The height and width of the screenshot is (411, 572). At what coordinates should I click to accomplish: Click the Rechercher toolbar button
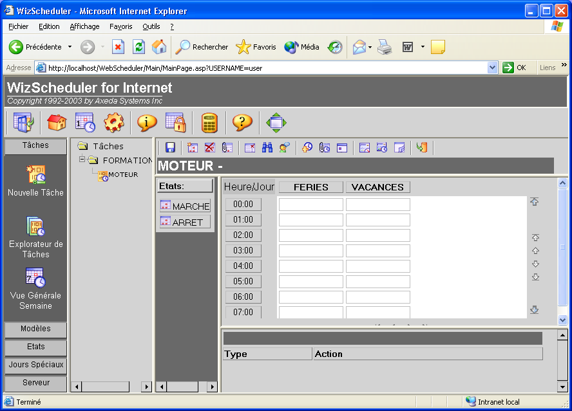[202, 47]
